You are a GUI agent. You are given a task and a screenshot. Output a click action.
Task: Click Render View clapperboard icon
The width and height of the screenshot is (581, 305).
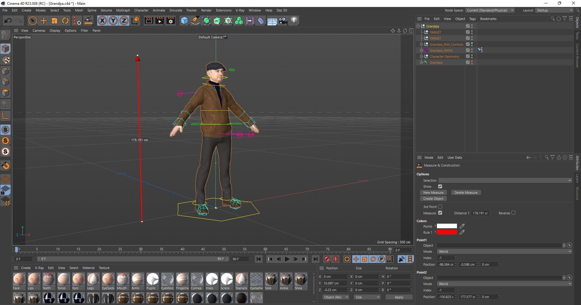pos(149,21)
